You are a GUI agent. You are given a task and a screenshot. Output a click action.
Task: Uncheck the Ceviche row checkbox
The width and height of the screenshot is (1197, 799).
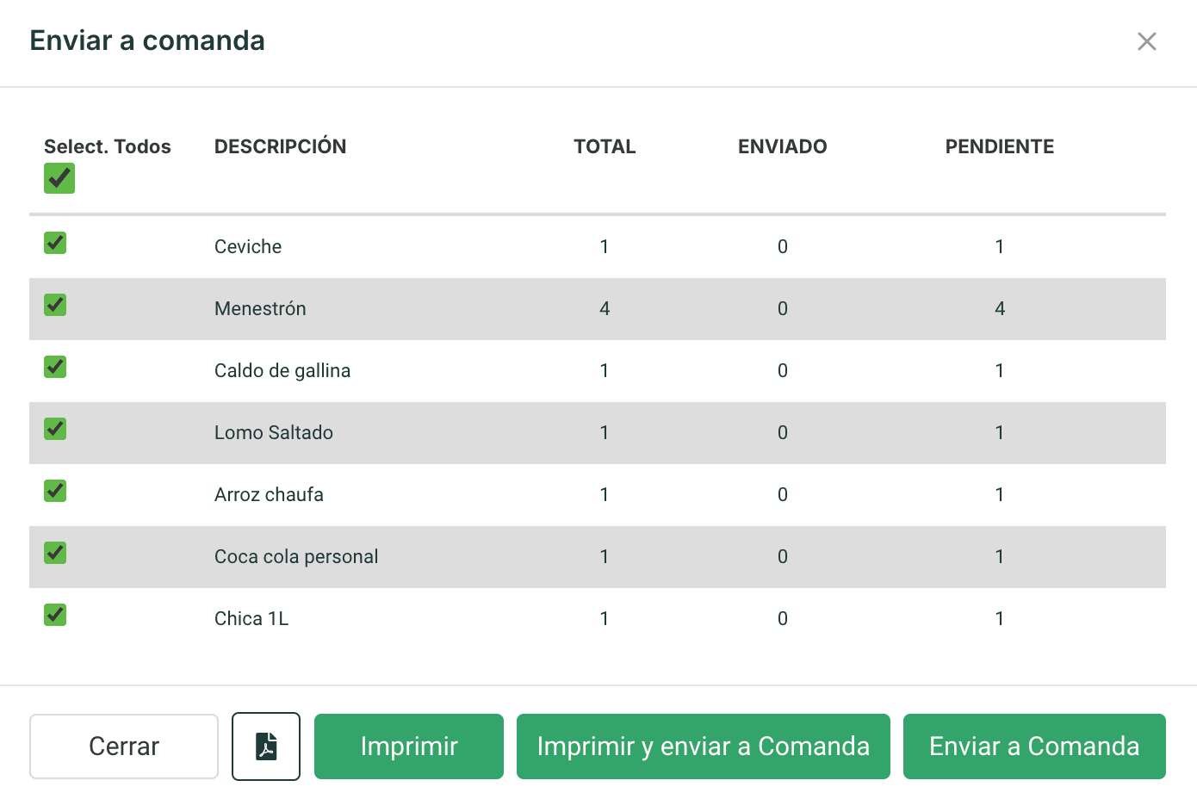55,243
